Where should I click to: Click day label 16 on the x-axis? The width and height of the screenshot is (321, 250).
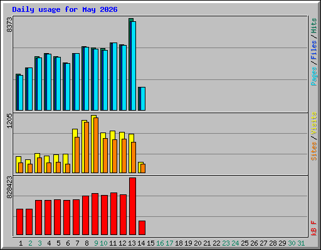pyautogui.click(x=160, y=243)
